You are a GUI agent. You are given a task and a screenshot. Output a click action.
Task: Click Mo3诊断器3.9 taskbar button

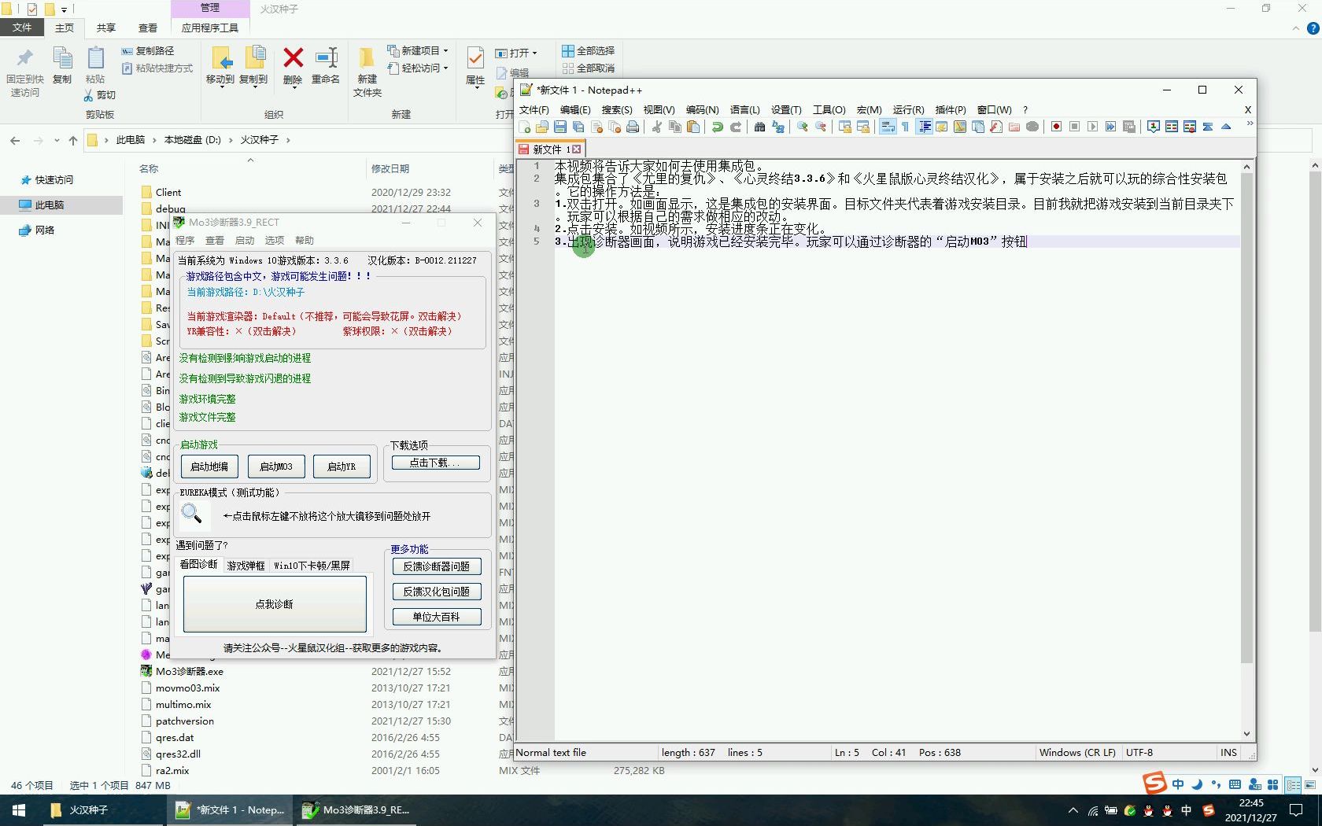coord(356,809)
